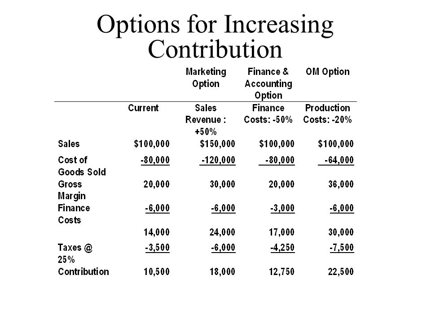Image resolution: width=431 pixels, height=323 pixels.
Task: Select the -64,000 cost value
Action: pos(339,160)
